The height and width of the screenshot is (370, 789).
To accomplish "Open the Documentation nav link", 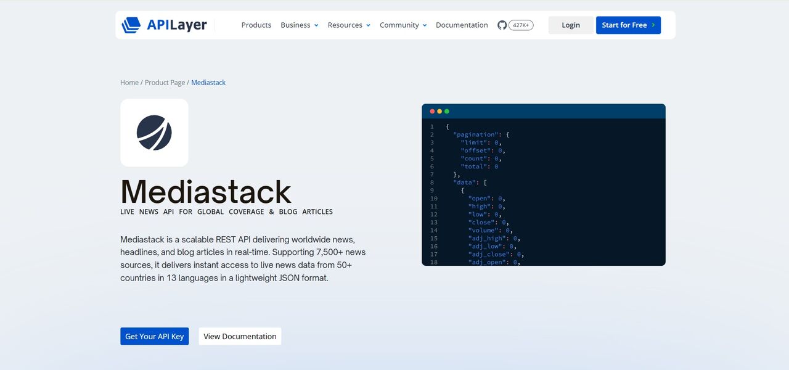I will [x=462, y=25].
